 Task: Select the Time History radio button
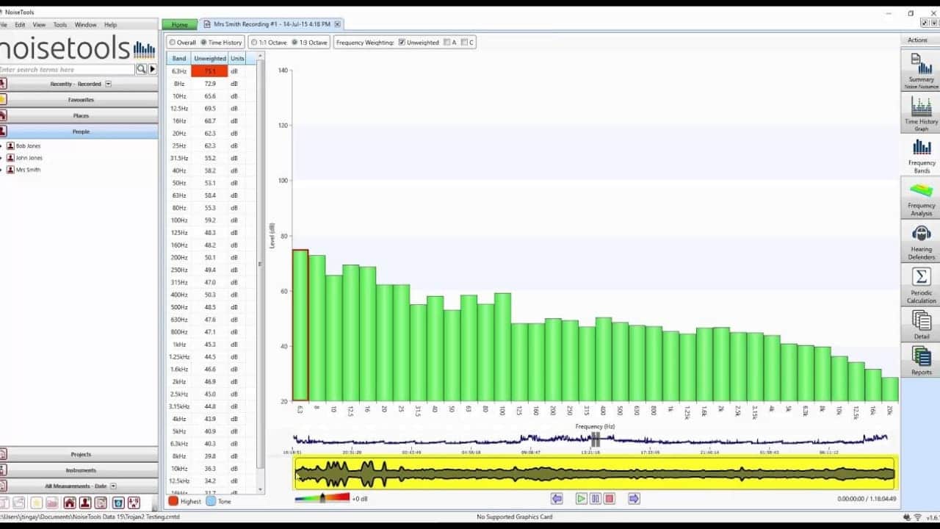[203, 43]
